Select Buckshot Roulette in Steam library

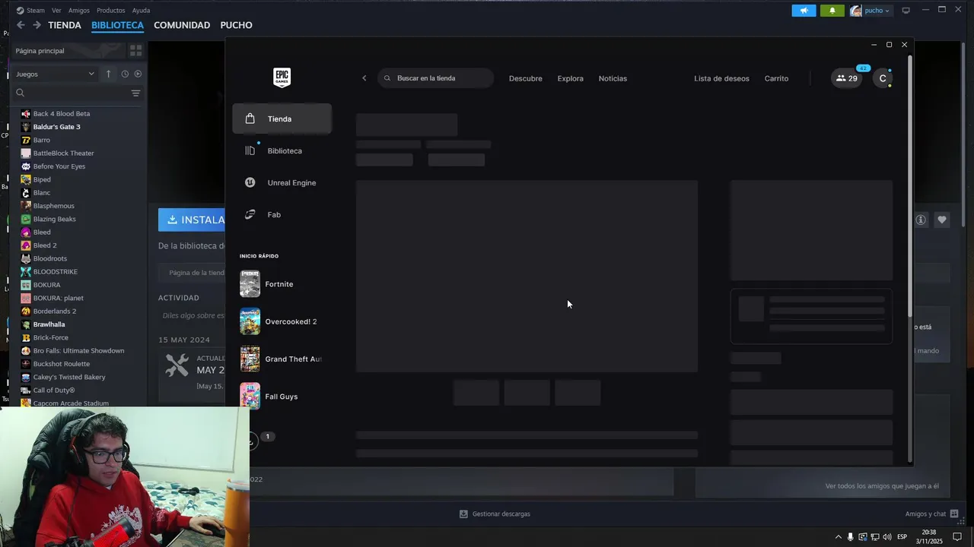pos(61,364)
